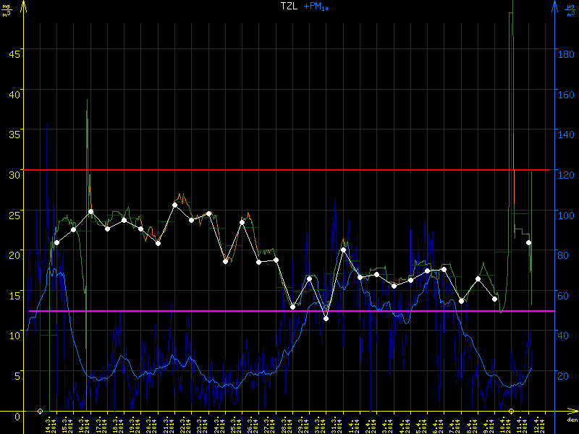Click the x-axis arrow labeled den
Image resolution: width=579 pixels, height=434 pixels.
[x=572, y=413]
